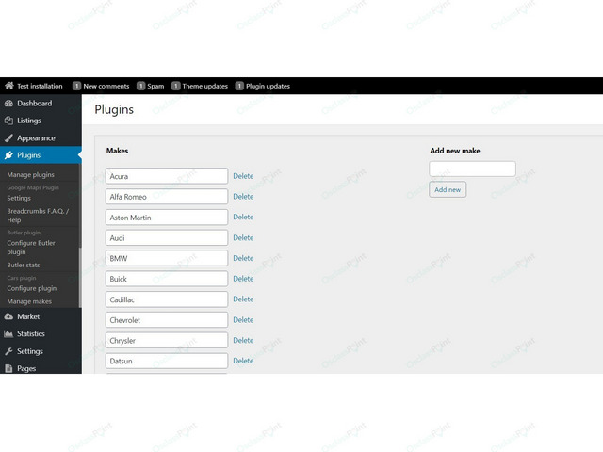Image resolution: width=603 pixels, height=452 pixels.
Task: Delete the Alfa Romeo make
Action: [x=243, y=197]
